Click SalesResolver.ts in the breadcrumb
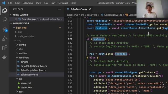This screenshot has height=94, width=168. click(113, 15)
